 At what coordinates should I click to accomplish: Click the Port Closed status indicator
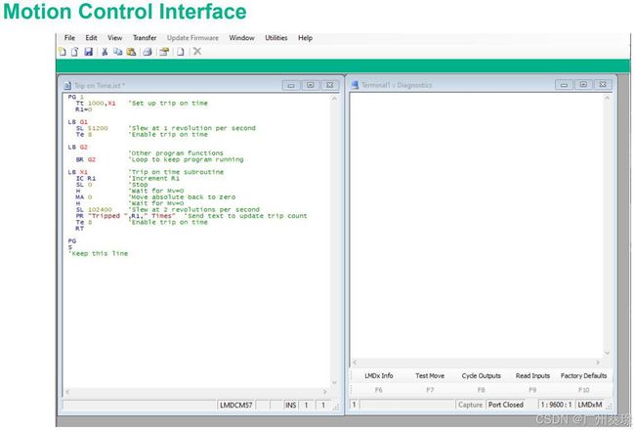coord(506,405)
